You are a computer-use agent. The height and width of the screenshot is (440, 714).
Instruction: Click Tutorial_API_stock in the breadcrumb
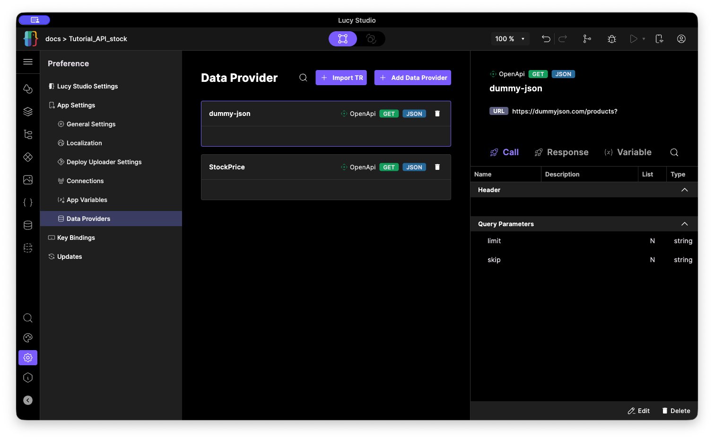[98, 39]
